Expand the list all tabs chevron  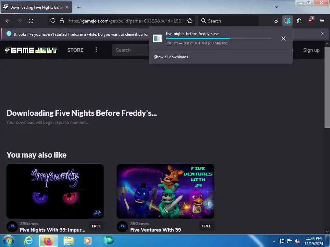click(277, 7)
